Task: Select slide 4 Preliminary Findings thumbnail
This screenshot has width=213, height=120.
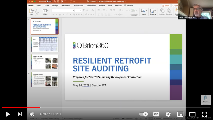Action: click(x=45, y=80)
